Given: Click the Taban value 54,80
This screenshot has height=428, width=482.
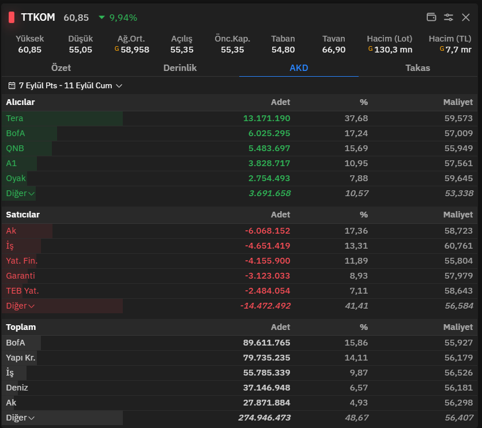Looking at the screenshot, I should pos(283,50).
